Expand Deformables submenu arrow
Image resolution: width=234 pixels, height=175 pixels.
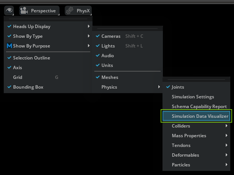pos(227,155)
